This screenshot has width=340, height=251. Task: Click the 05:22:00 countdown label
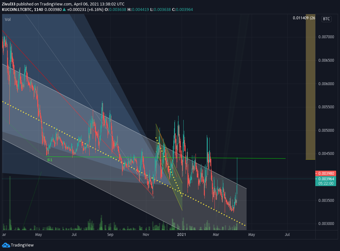point(326,184)
